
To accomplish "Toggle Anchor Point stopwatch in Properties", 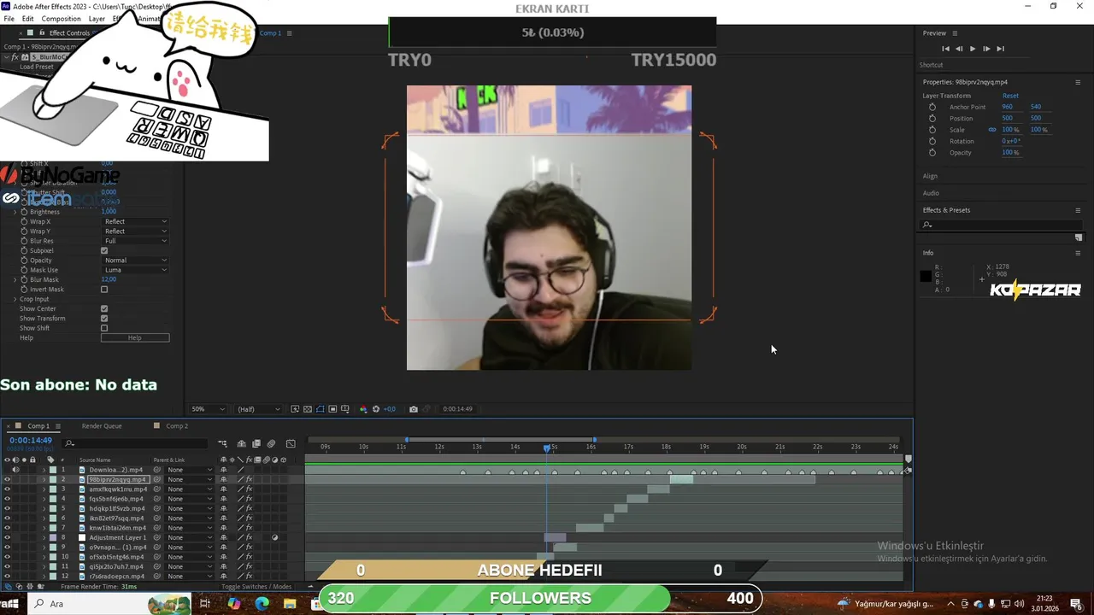I will pyautogui.click(x=932, y=107).
